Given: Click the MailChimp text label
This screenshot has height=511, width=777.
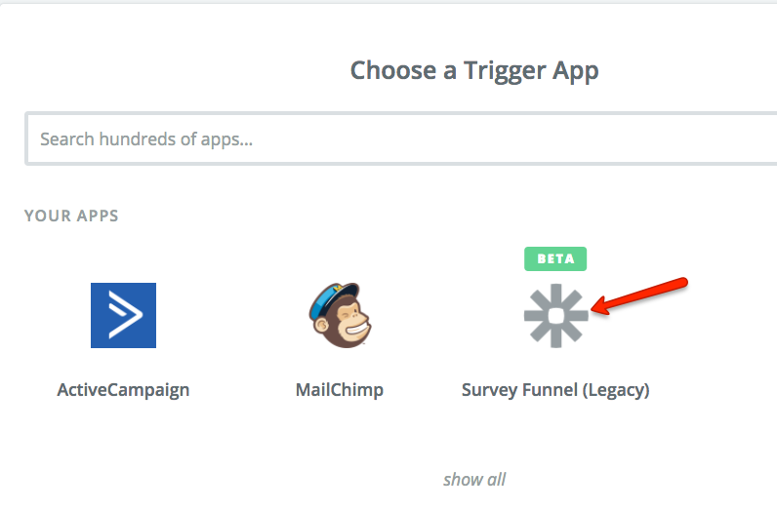Looking at the screenshot, I should (x=339, y=390).
